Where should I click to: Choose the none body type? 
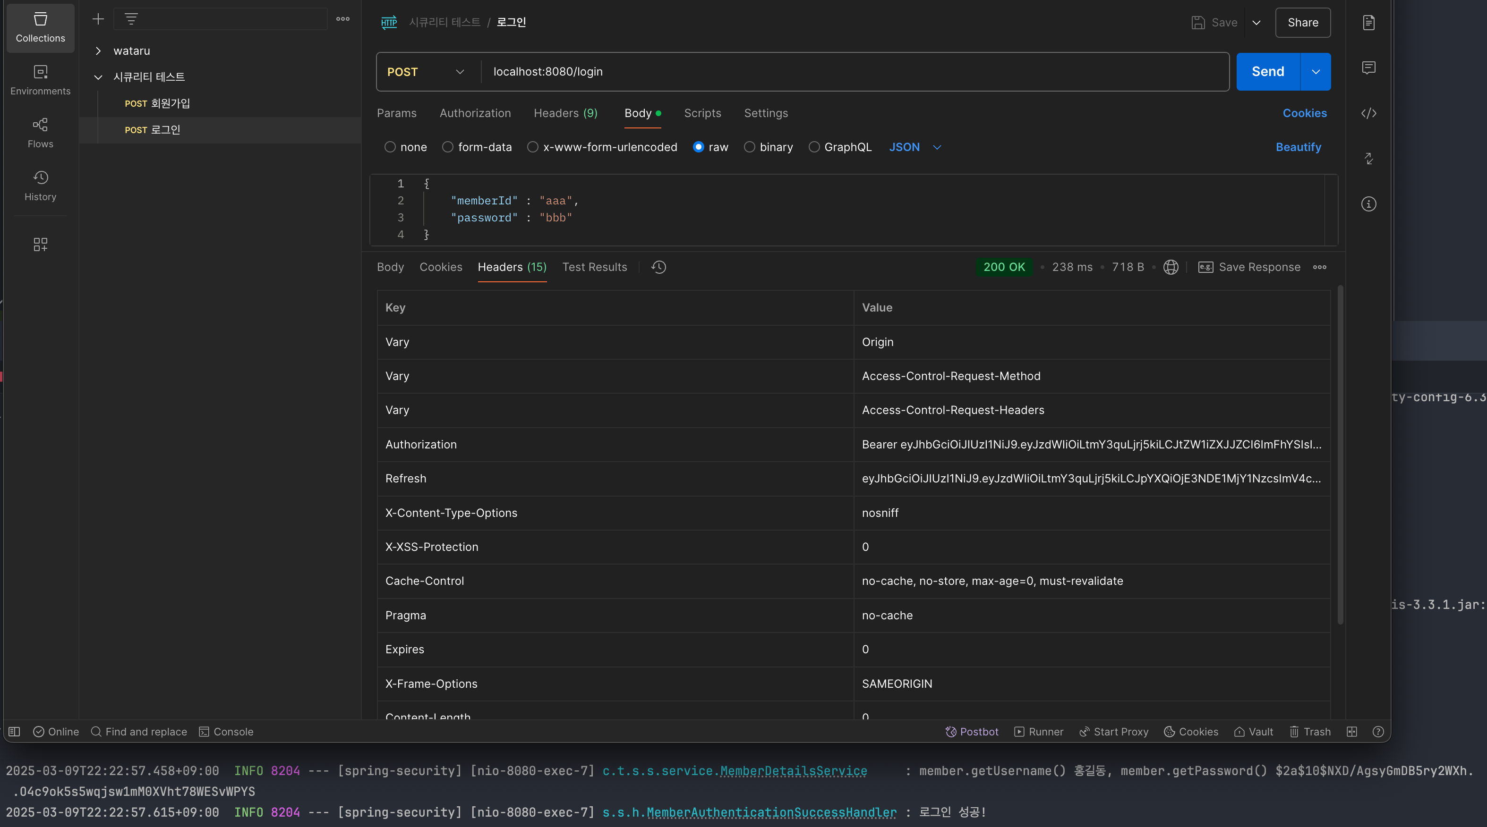(x=390, y=147)
